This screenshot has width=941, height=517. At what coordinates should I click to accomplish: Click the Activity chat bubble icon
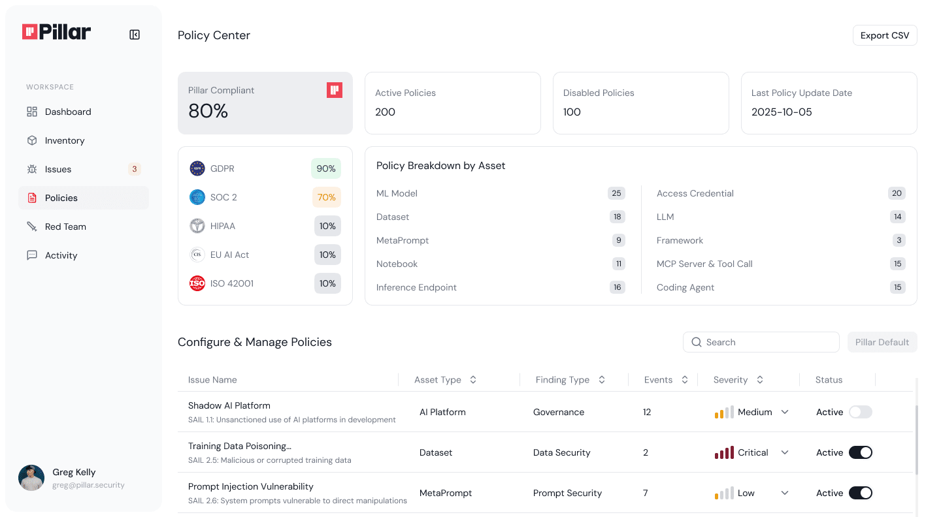(x=32, y=255)
